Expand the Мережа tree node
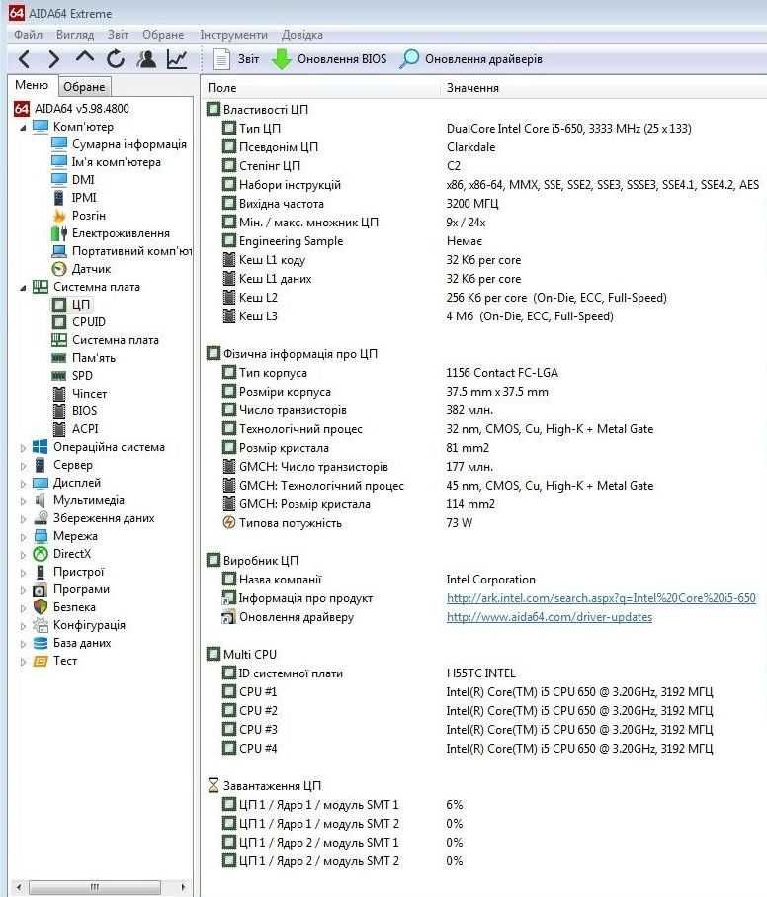Image resolution: width=767 pixels, height=897 pixels. [x=23, y=537]
